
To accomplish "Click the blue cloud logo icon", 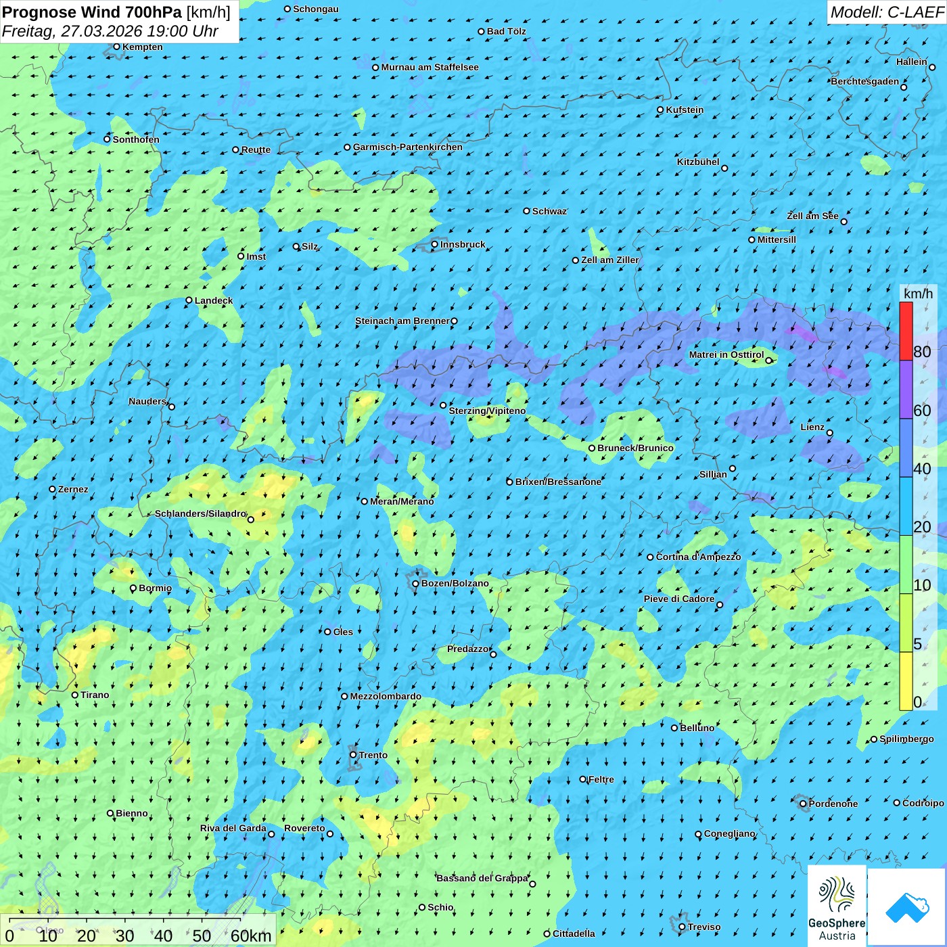I will (906, 907).
